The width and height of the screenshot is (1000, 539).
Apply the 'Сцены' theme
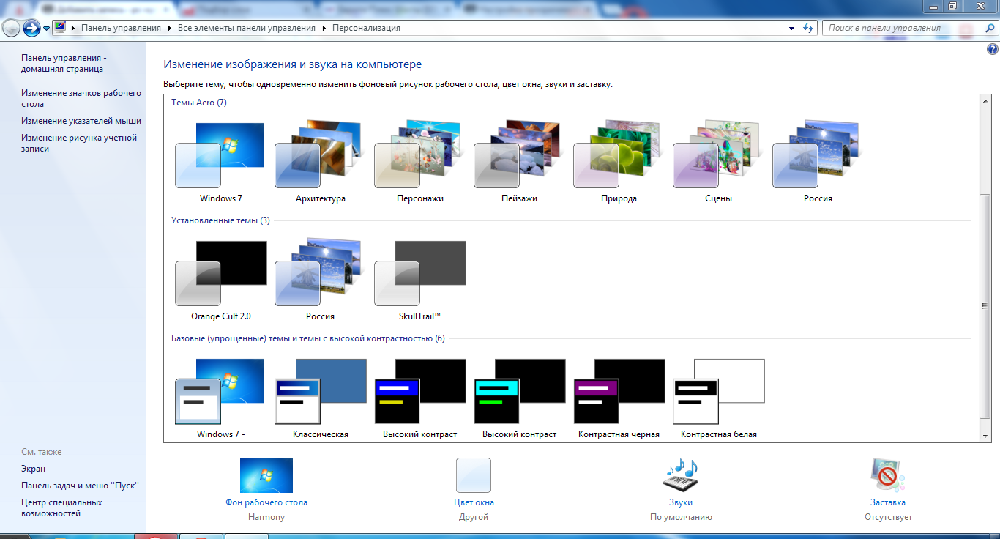pyautogui.click(x=718, y=163)
